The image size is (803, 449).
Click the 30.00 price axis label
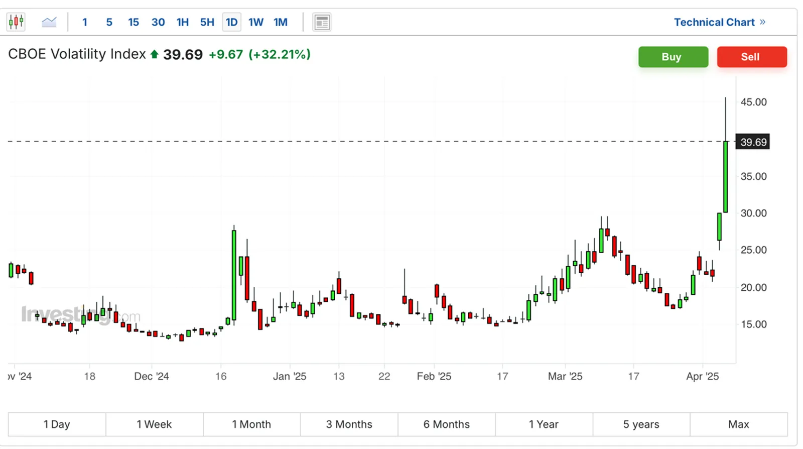(x=753, y=213)
